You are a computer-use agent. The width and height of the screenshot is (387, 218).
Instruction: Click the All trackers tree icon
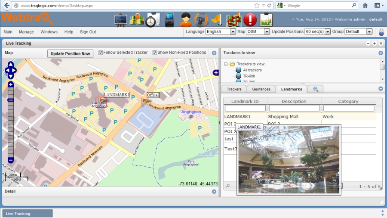(238, 70)
